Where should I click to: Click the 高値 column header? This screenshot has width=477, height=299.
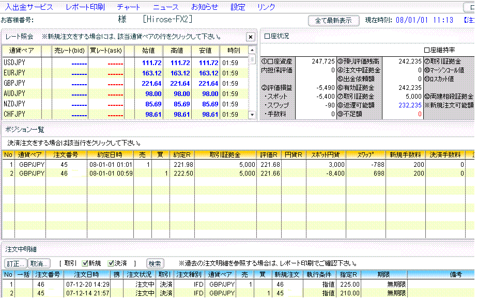(x=177, y=51)
